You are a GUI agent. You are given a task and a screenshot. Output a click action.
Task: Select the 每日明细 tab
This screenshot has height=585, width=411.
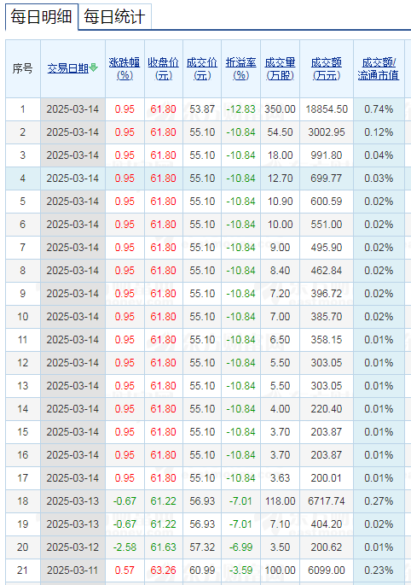pos(42,17)
